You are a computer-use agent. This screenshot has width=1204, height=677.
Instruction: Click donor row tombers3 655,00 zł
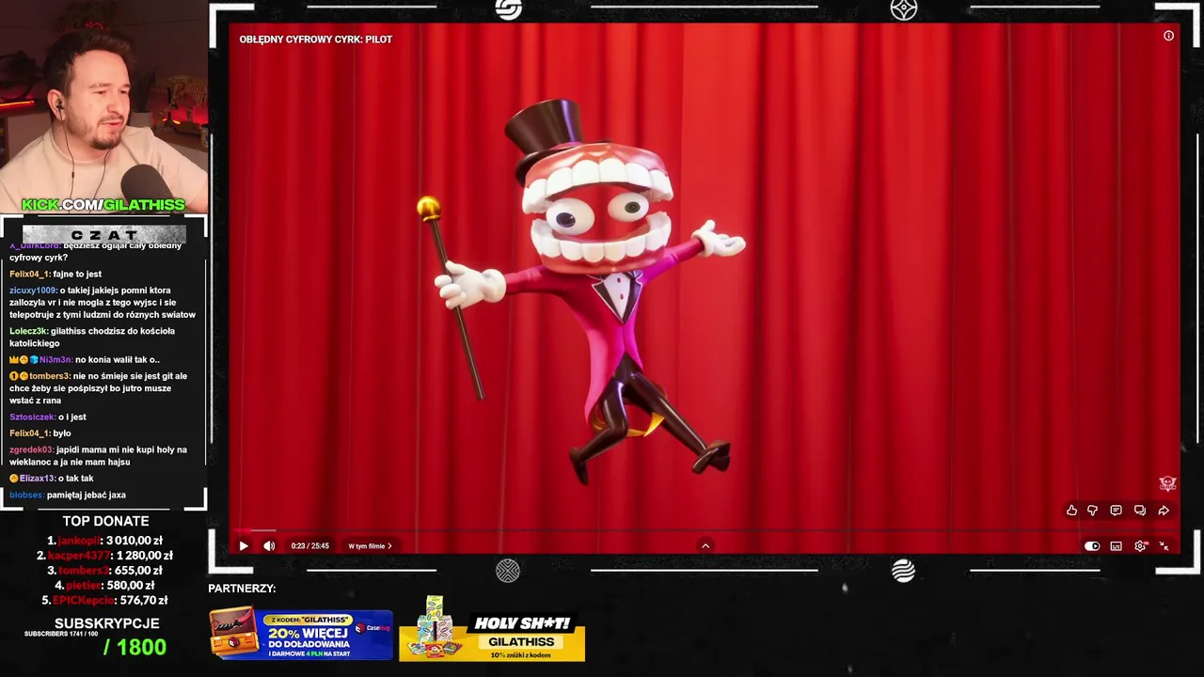105,571
